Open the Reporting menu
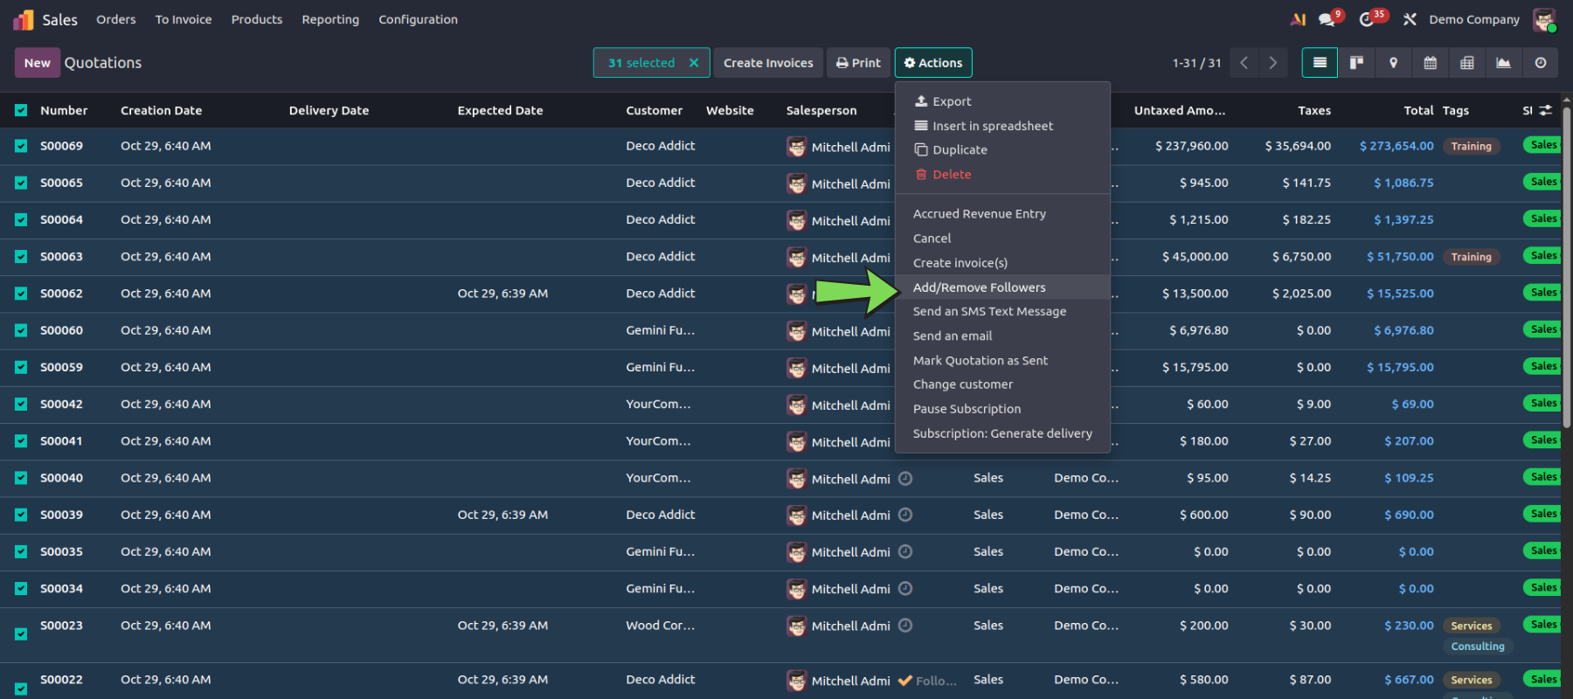The height and width of the screenshot is (699, 1573). click(x=330, y=19)
